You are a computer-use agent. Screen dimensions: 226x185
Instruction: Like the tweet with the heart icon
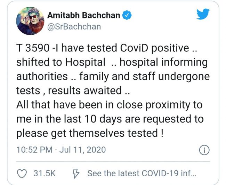[x=22, y=173]
